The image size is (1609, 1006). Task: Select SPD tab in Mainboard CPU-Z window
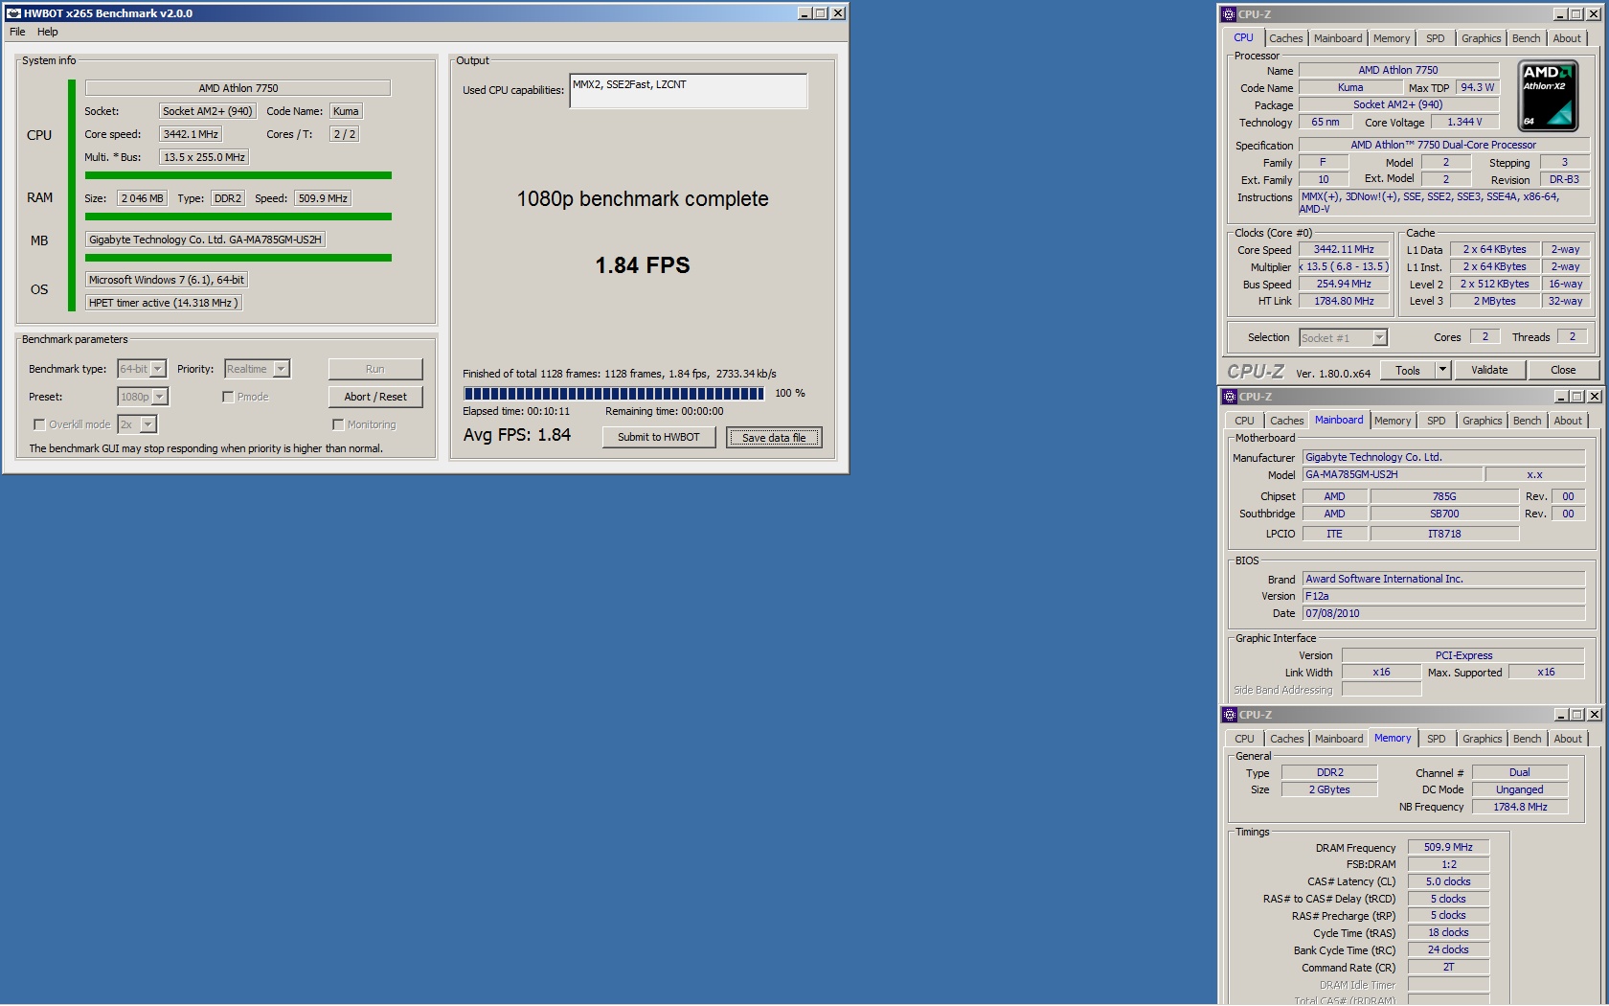tap(1436, 421)
